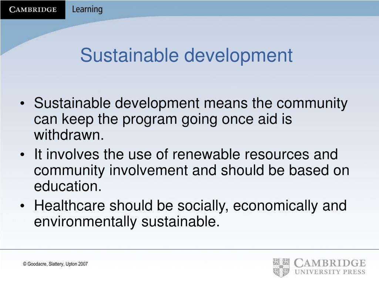Select the line starting 'It involves the use of renewable'
Viewport: 379px width, 284px height.
(x=186, y=154)
